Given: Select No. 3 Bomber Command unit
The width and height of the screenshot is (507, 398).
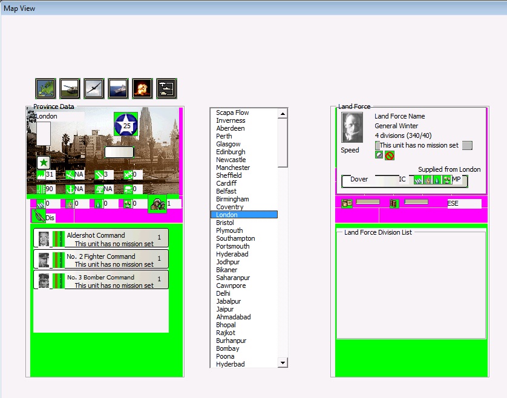Looking at the screenshot, I should [x=100, y=281].
